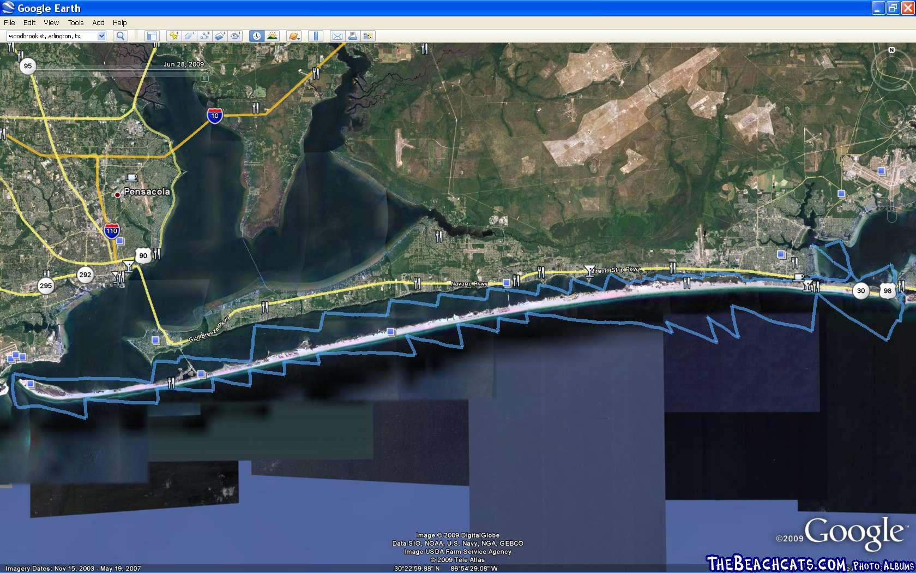Viewport: 916px width, 573px height.
Task: Click the martini bar icon near route 90
Action: point(128,266)
